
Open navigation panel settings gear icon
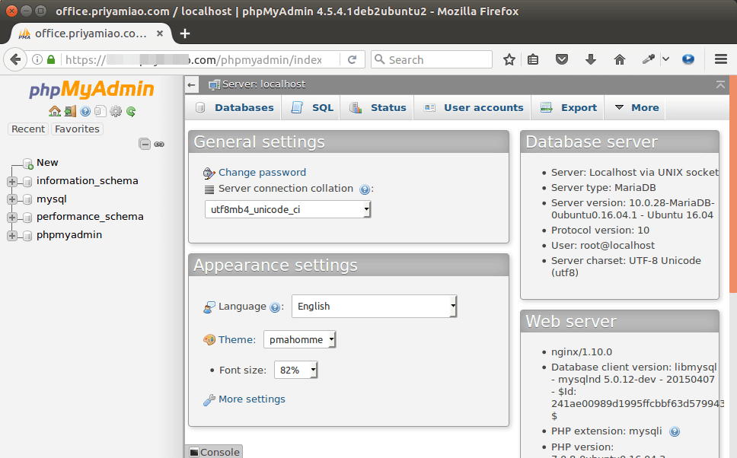coord(116,111)
